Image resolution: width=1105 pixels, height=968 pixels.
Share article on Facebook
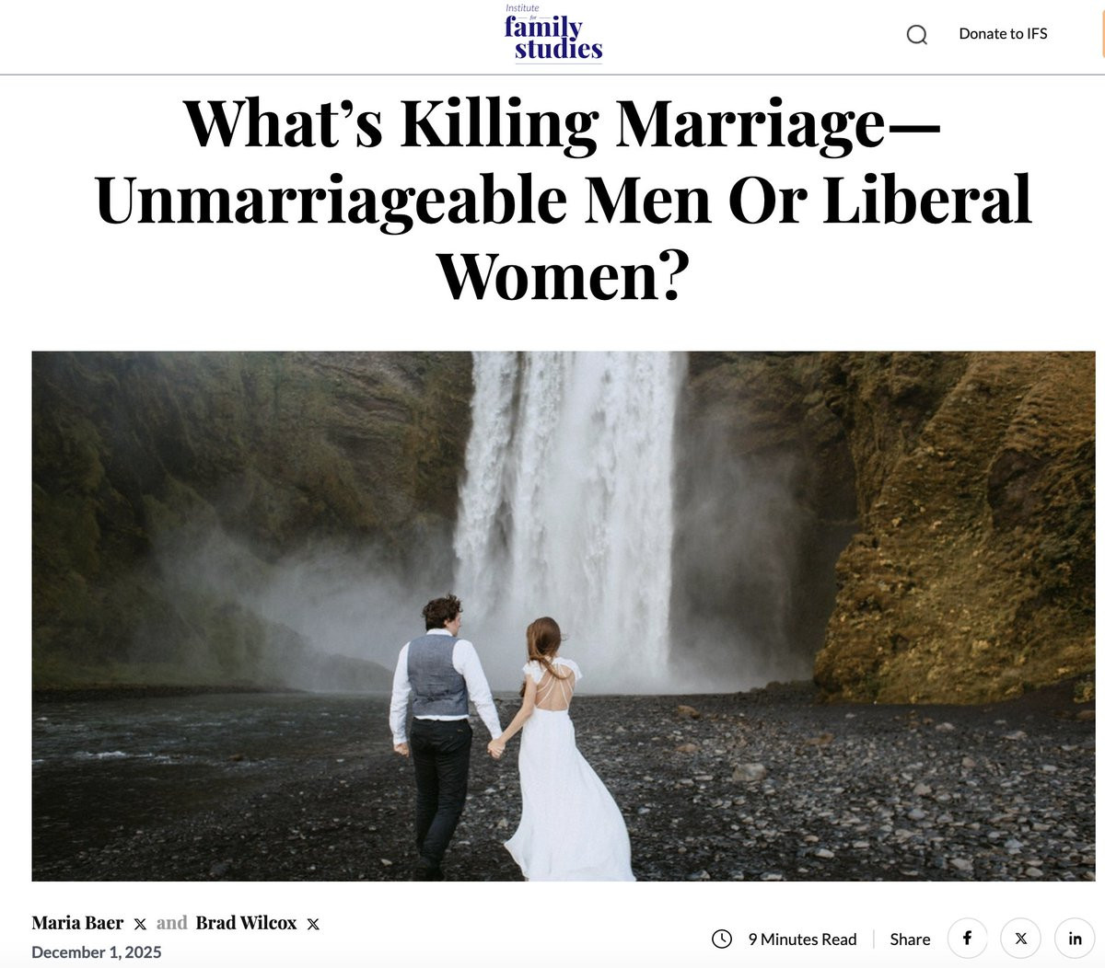click(967, 939)
